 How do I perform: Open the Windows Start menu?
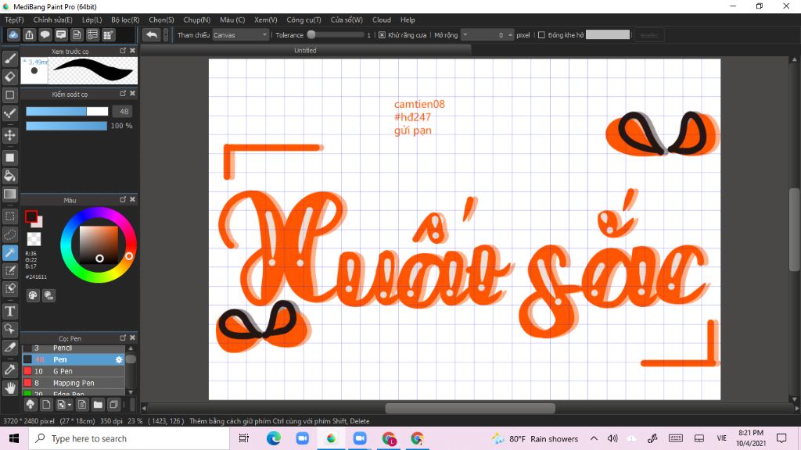(x=14, y=439)
